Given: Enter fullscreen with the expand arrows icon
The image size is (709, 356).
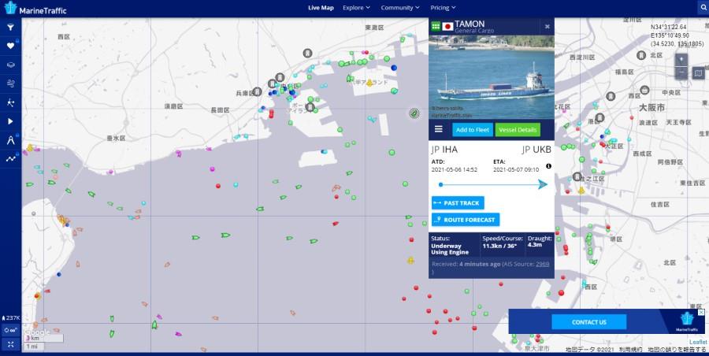Looking at the screenshot, I should tap(10, 344).
